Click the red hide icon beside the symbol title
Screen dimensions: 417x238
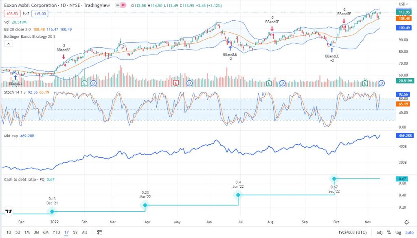tap(118, 5)
